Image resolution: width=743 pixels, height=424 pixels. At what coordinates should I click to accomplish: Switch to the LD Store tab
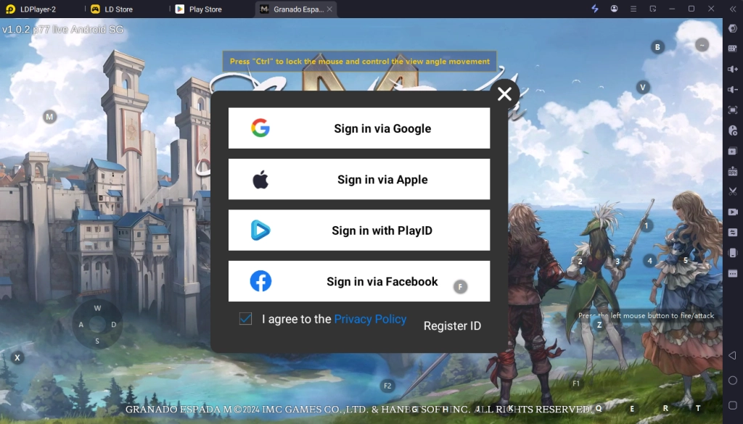[x=112, y=9]
